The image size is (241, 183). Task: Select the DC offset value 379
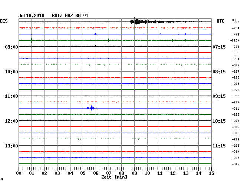(237, 47)
